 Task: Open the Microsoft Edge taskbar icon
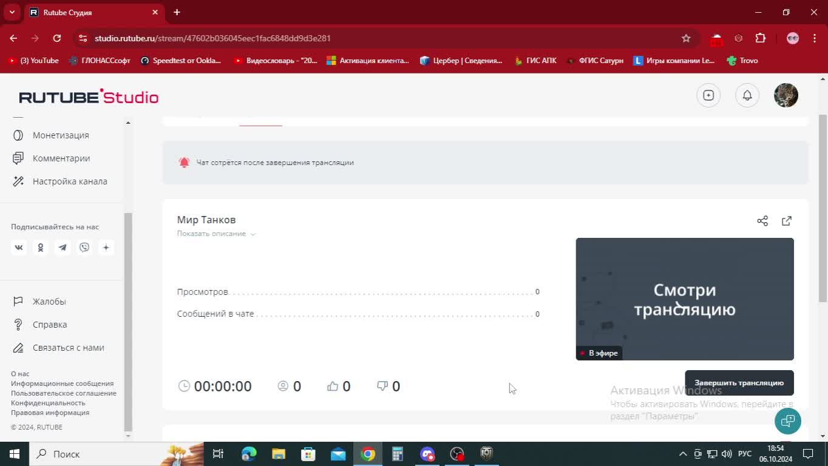[249, 454]
